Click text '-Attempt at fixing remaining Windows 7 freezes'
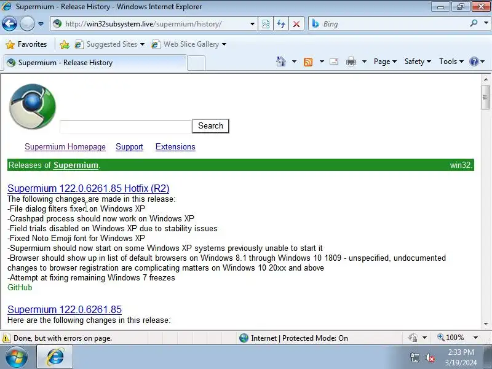Viewport: 492px width, 369px height. coord(91,278)
